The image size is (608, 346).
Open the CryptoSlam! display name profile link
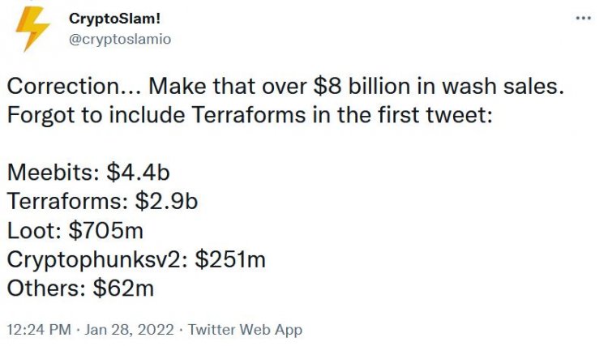click(114, 19)
